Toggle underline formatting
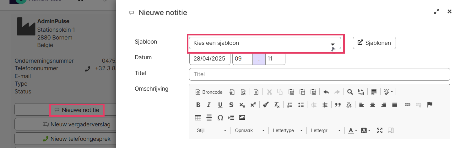Image resolution: width=460 pixels, height=148 pixels. [220, 105]
